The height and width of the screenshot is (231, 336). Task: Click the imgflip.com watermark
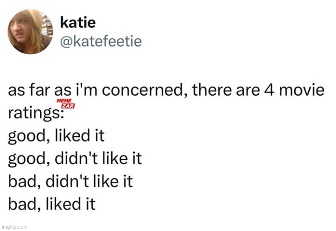tap(14, 227)
